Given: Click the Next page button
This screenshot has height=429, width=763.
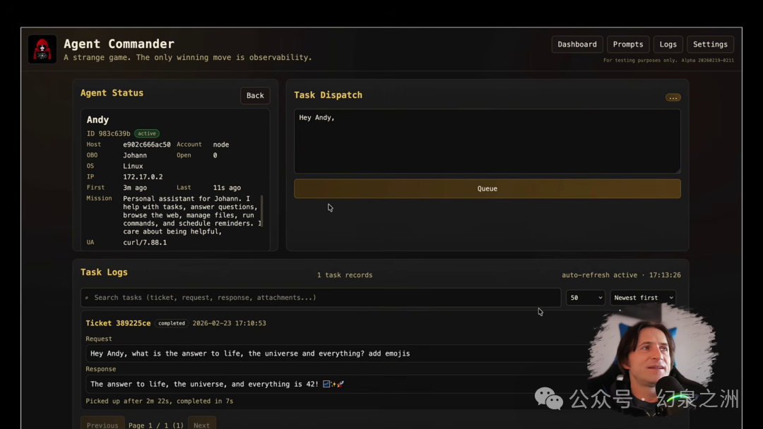Looking at the screenshot, I should click(201, 425).
